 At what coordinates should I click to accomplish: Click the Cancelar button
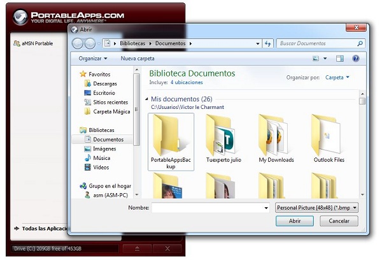point(339,221)
